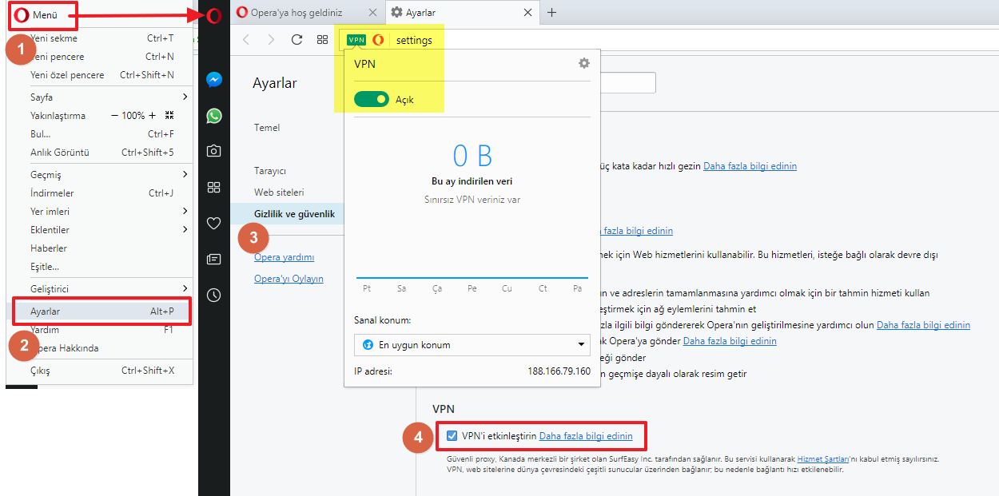Click Daha fazla bilgi edinin after Opera'ya gönder
The width and height of the screenshot is (999, 496).
[730, 341]
